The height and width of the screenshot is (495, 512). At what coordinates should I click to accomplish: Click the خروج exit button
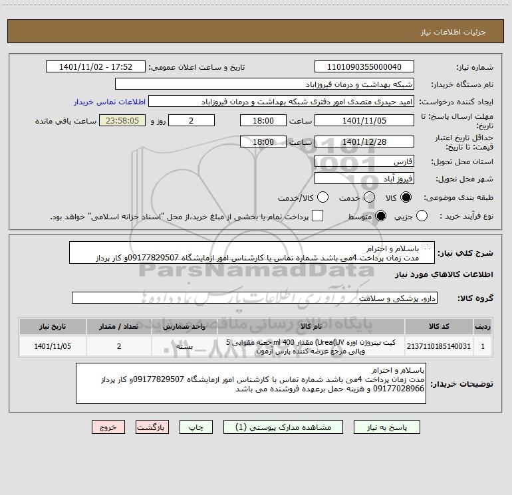pos(108,427)
